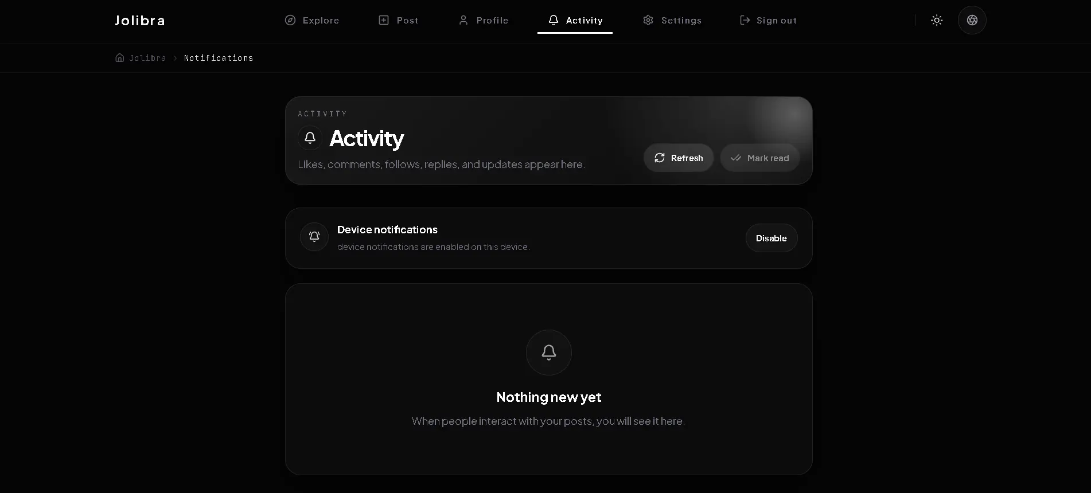1091x493 pixels.
Task: Click the Jolibra breadcrumb link
Action: pos(147,58)
